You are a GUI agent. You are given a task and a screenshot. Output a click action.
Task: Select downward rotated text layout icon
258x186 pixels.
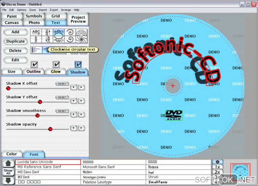pos(47,40)
